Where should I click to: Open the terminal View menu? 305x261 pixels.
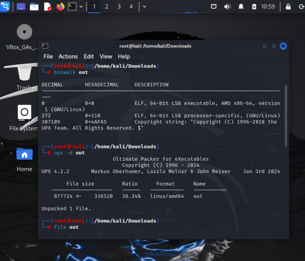[106, 57]
